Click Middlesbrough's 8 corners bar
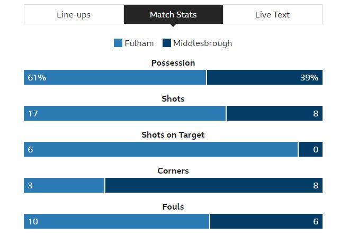This screenshot has height=244, width=349. tap(214, 185)
